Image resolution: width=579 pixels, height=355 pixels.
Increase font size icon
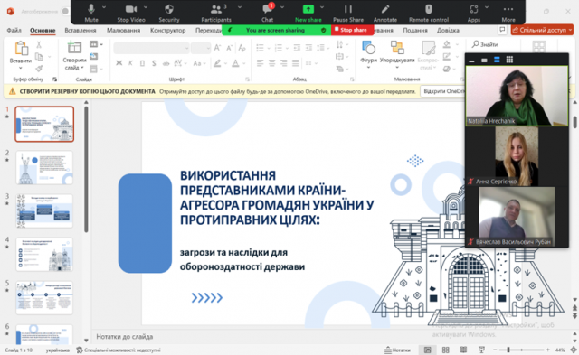click(217, 48)
